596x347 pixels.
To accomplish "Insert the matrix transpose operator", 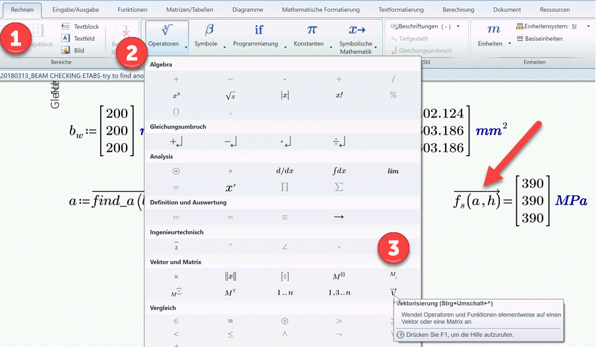I will pyautogui.click(x=230, y=292).
